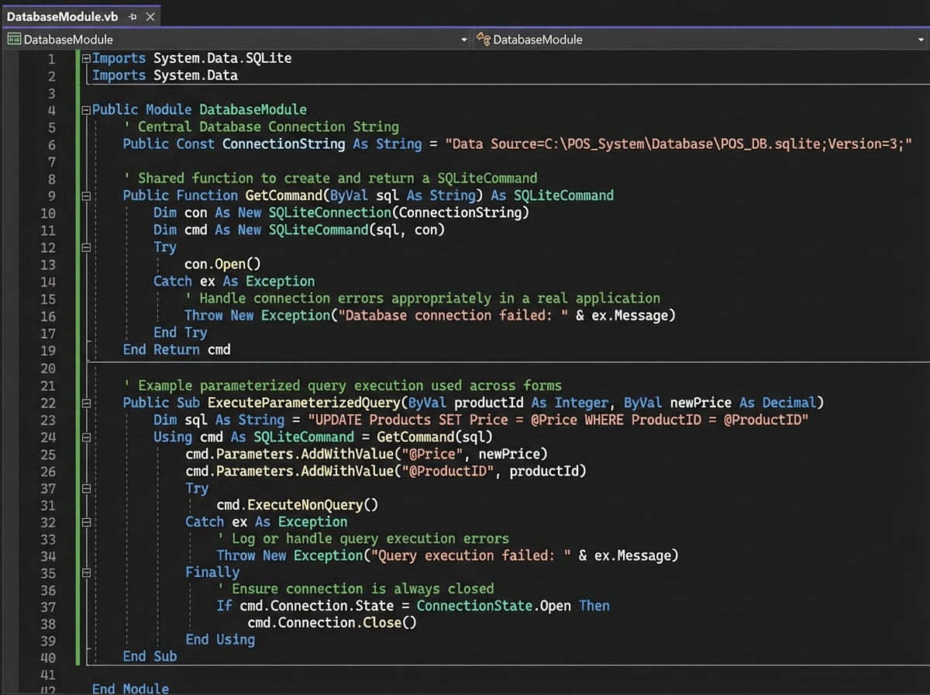Open the types dropdown in the navigation bar
Image resolution: width=930 pixels, height=695 pixels.
pyautogui.click(x=463, y=39)
